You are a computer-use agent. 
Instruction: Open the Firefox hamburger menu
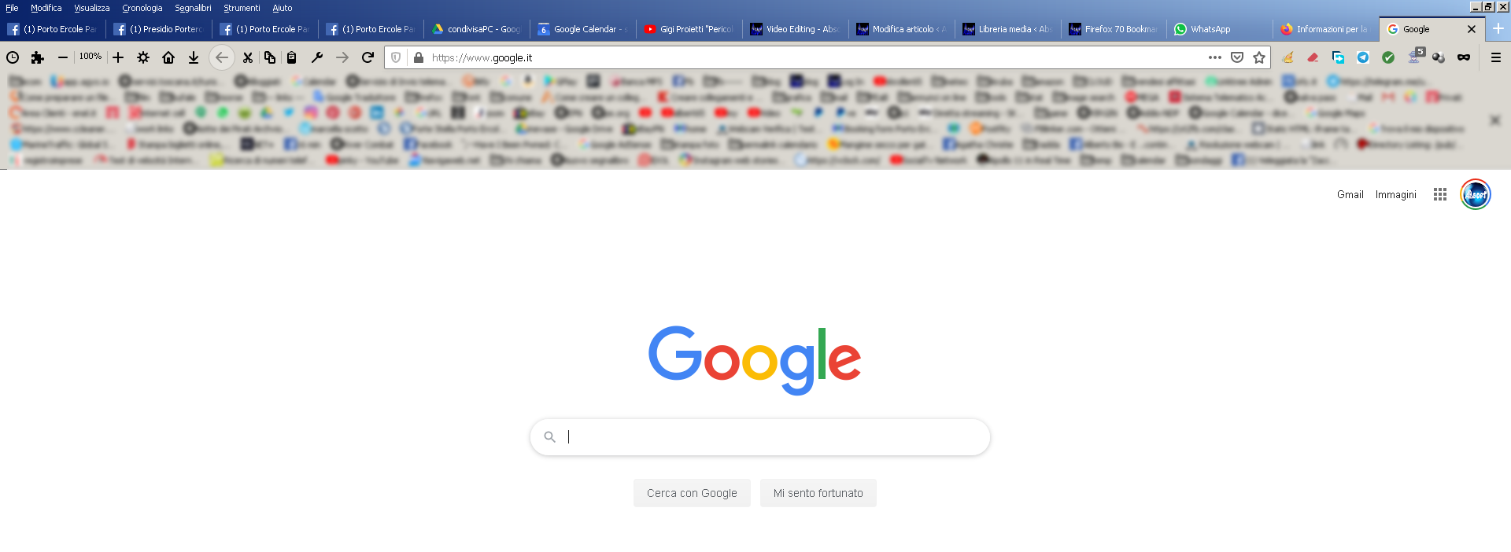tap(1496, 57)
